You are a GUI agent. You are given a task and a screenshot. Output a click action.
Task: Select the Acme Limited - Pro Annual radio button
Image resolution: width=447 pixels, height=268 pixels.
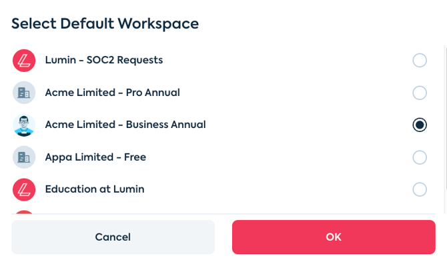420,93
